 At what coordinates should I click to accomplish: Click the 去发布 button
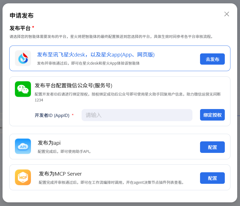[x=212, y=59]
